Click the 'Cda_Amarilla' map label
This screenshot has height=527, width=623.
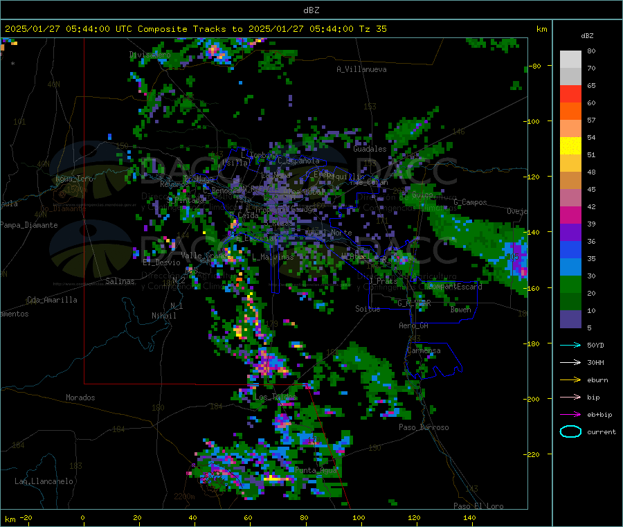[52, 300]
